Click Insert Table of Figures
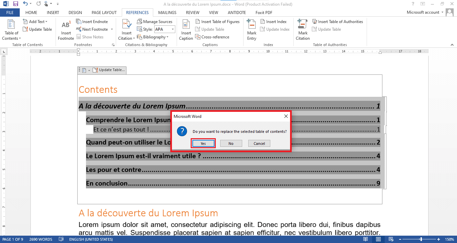 coord(217,22)
